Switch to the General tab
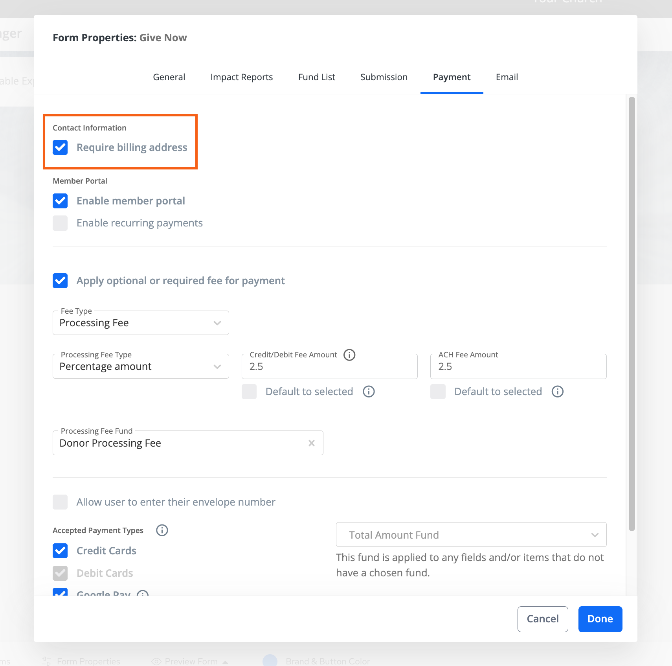This screenshot has height=666, width=672. pyautogui.click(x=169, y=77)
